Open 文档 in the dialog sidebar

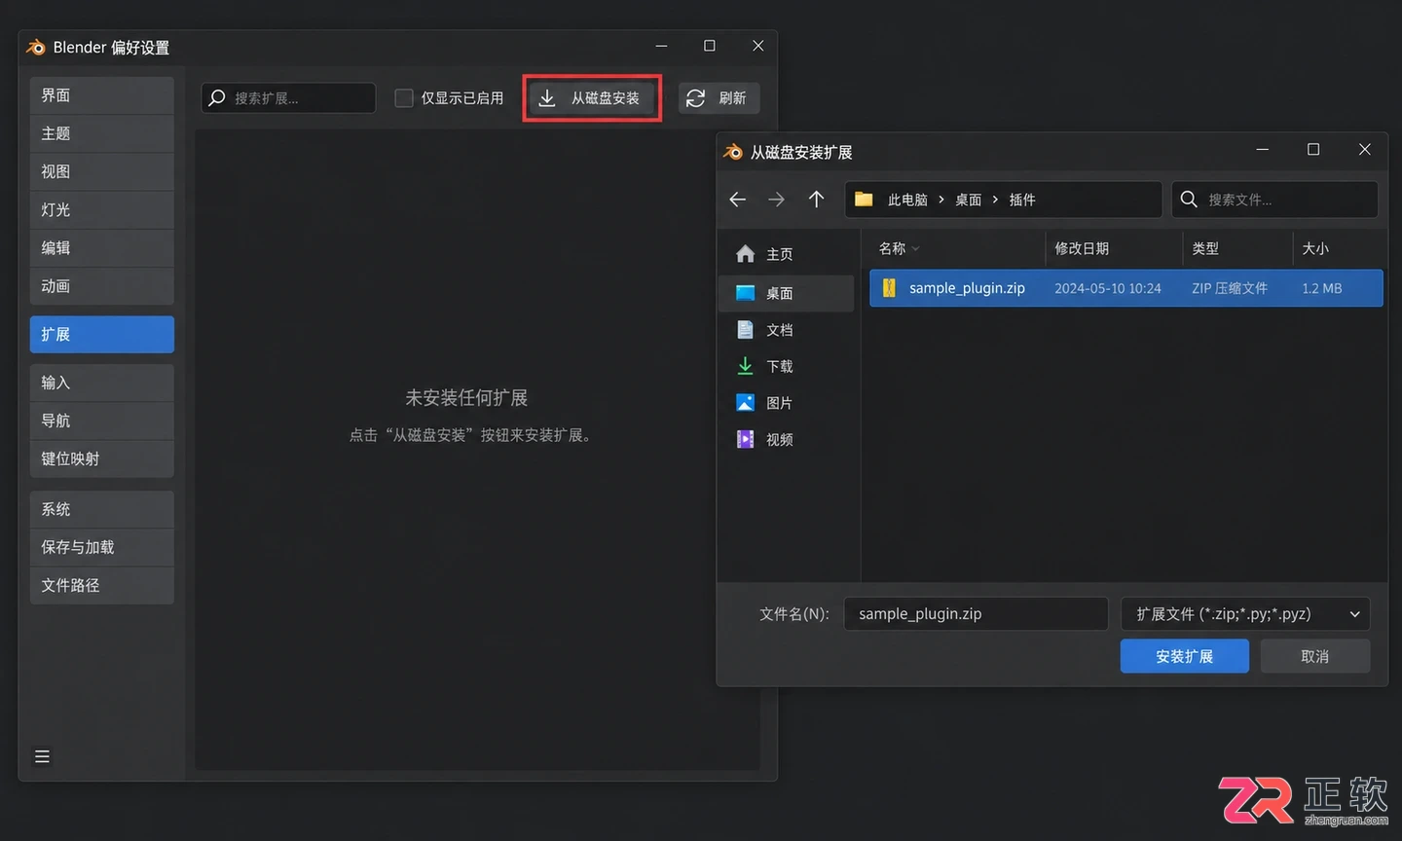(x=786, y=330)
